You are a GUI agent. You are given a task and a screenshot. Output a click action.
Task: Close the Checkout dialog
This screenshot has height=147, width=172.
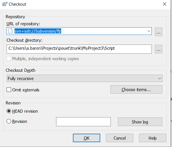(165, 4)
